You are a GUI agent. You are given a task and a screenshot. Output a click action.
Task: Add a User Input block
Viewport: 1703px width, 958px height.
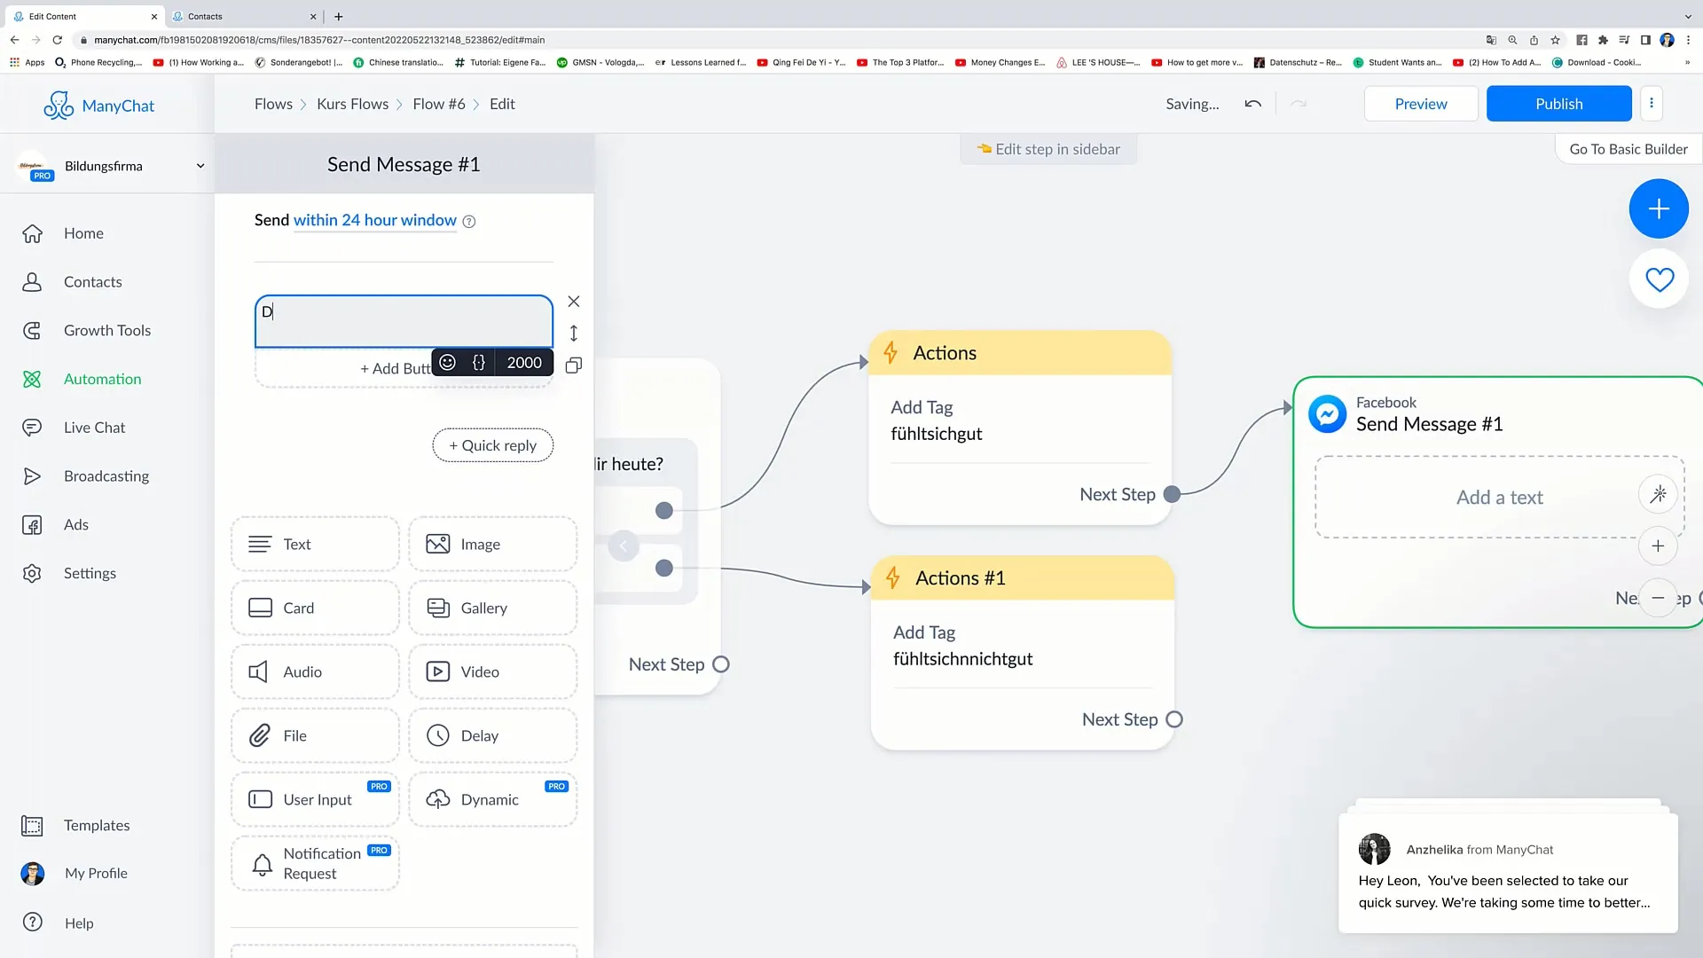pyautogui.click(x=315, y=800)
